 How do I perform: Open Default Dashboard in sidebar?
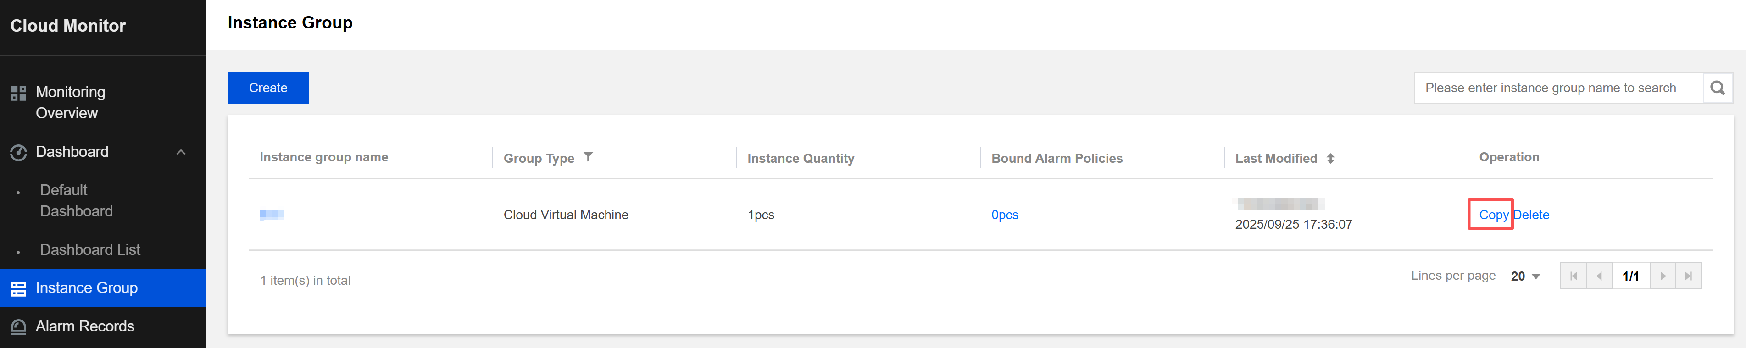(x=76, y=201)
